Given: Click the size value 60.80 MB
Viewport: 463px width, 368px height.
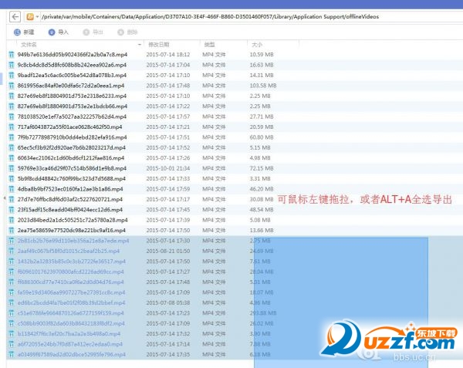Looking at the screenshot, I should pos(262,137).
